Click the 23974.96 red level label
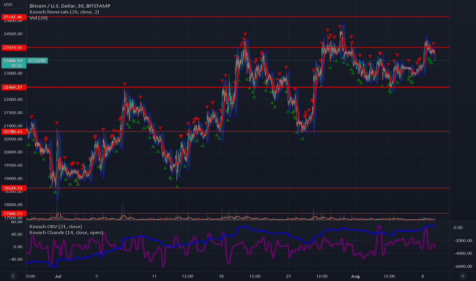 click(14, 48)
